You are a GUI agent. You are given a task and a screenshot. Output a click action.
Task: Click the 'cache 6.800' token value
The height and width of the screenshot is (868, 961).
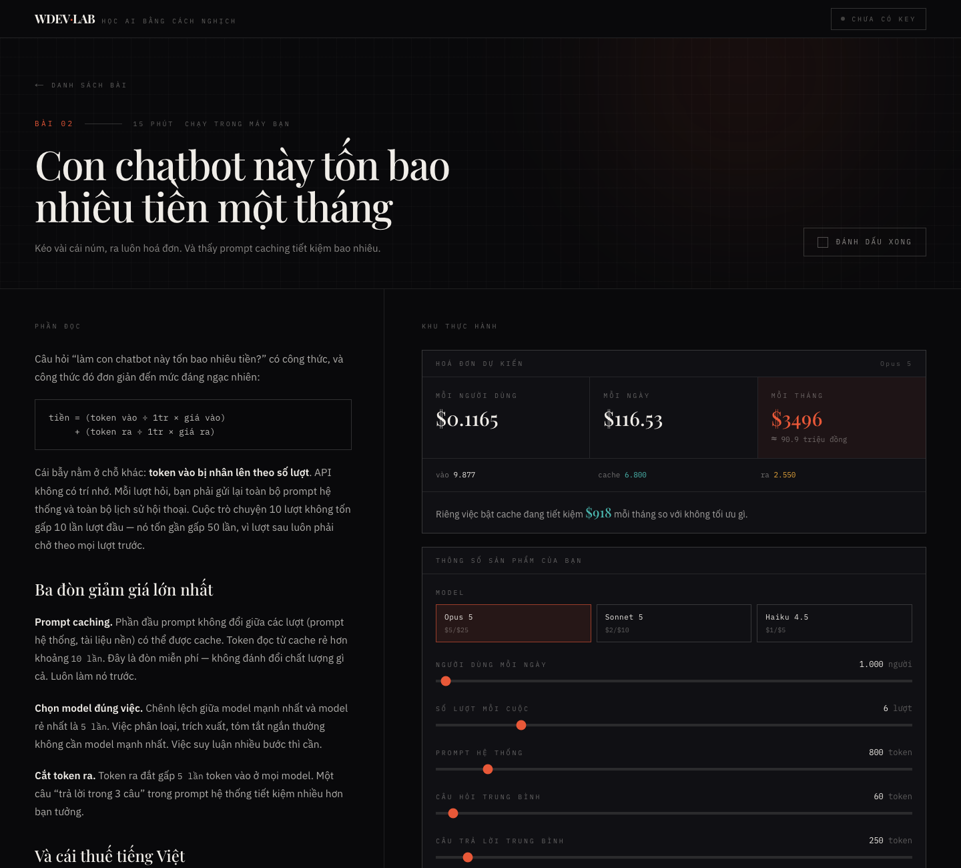(622, 475)
